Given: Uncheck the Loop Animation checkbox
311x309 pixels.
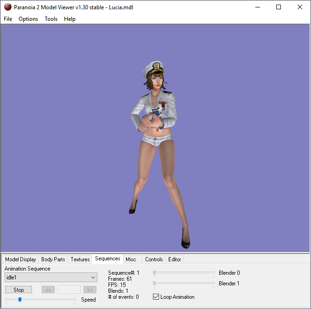Looking at the screenshot, I should 156,296.
